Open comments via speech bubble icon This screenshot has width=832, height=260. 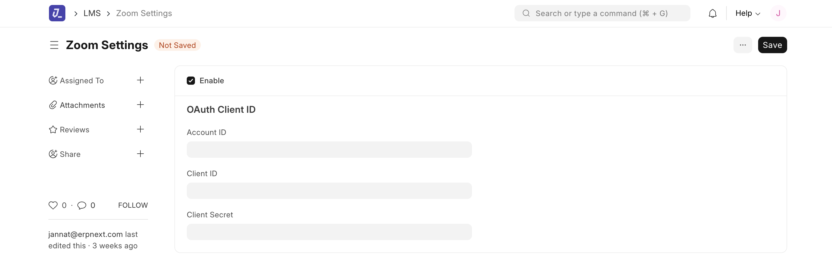[82, 205]
